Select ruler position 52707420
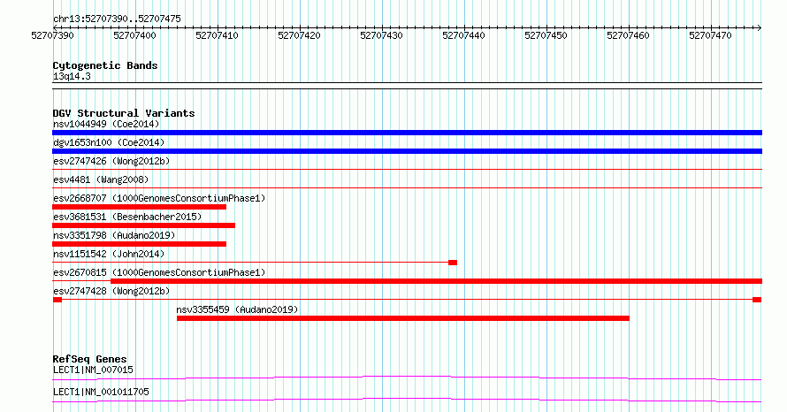This screenshot has height=412, width=787. pyautogui.click(x=299, y=35)
